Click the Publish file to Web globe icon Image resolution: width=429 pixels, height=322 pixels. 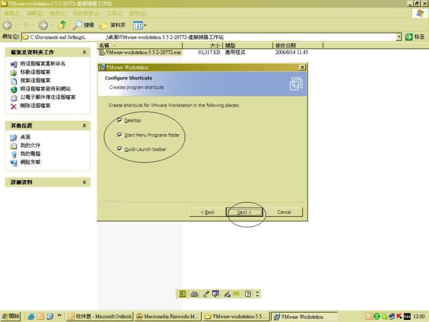click(14, 90)
